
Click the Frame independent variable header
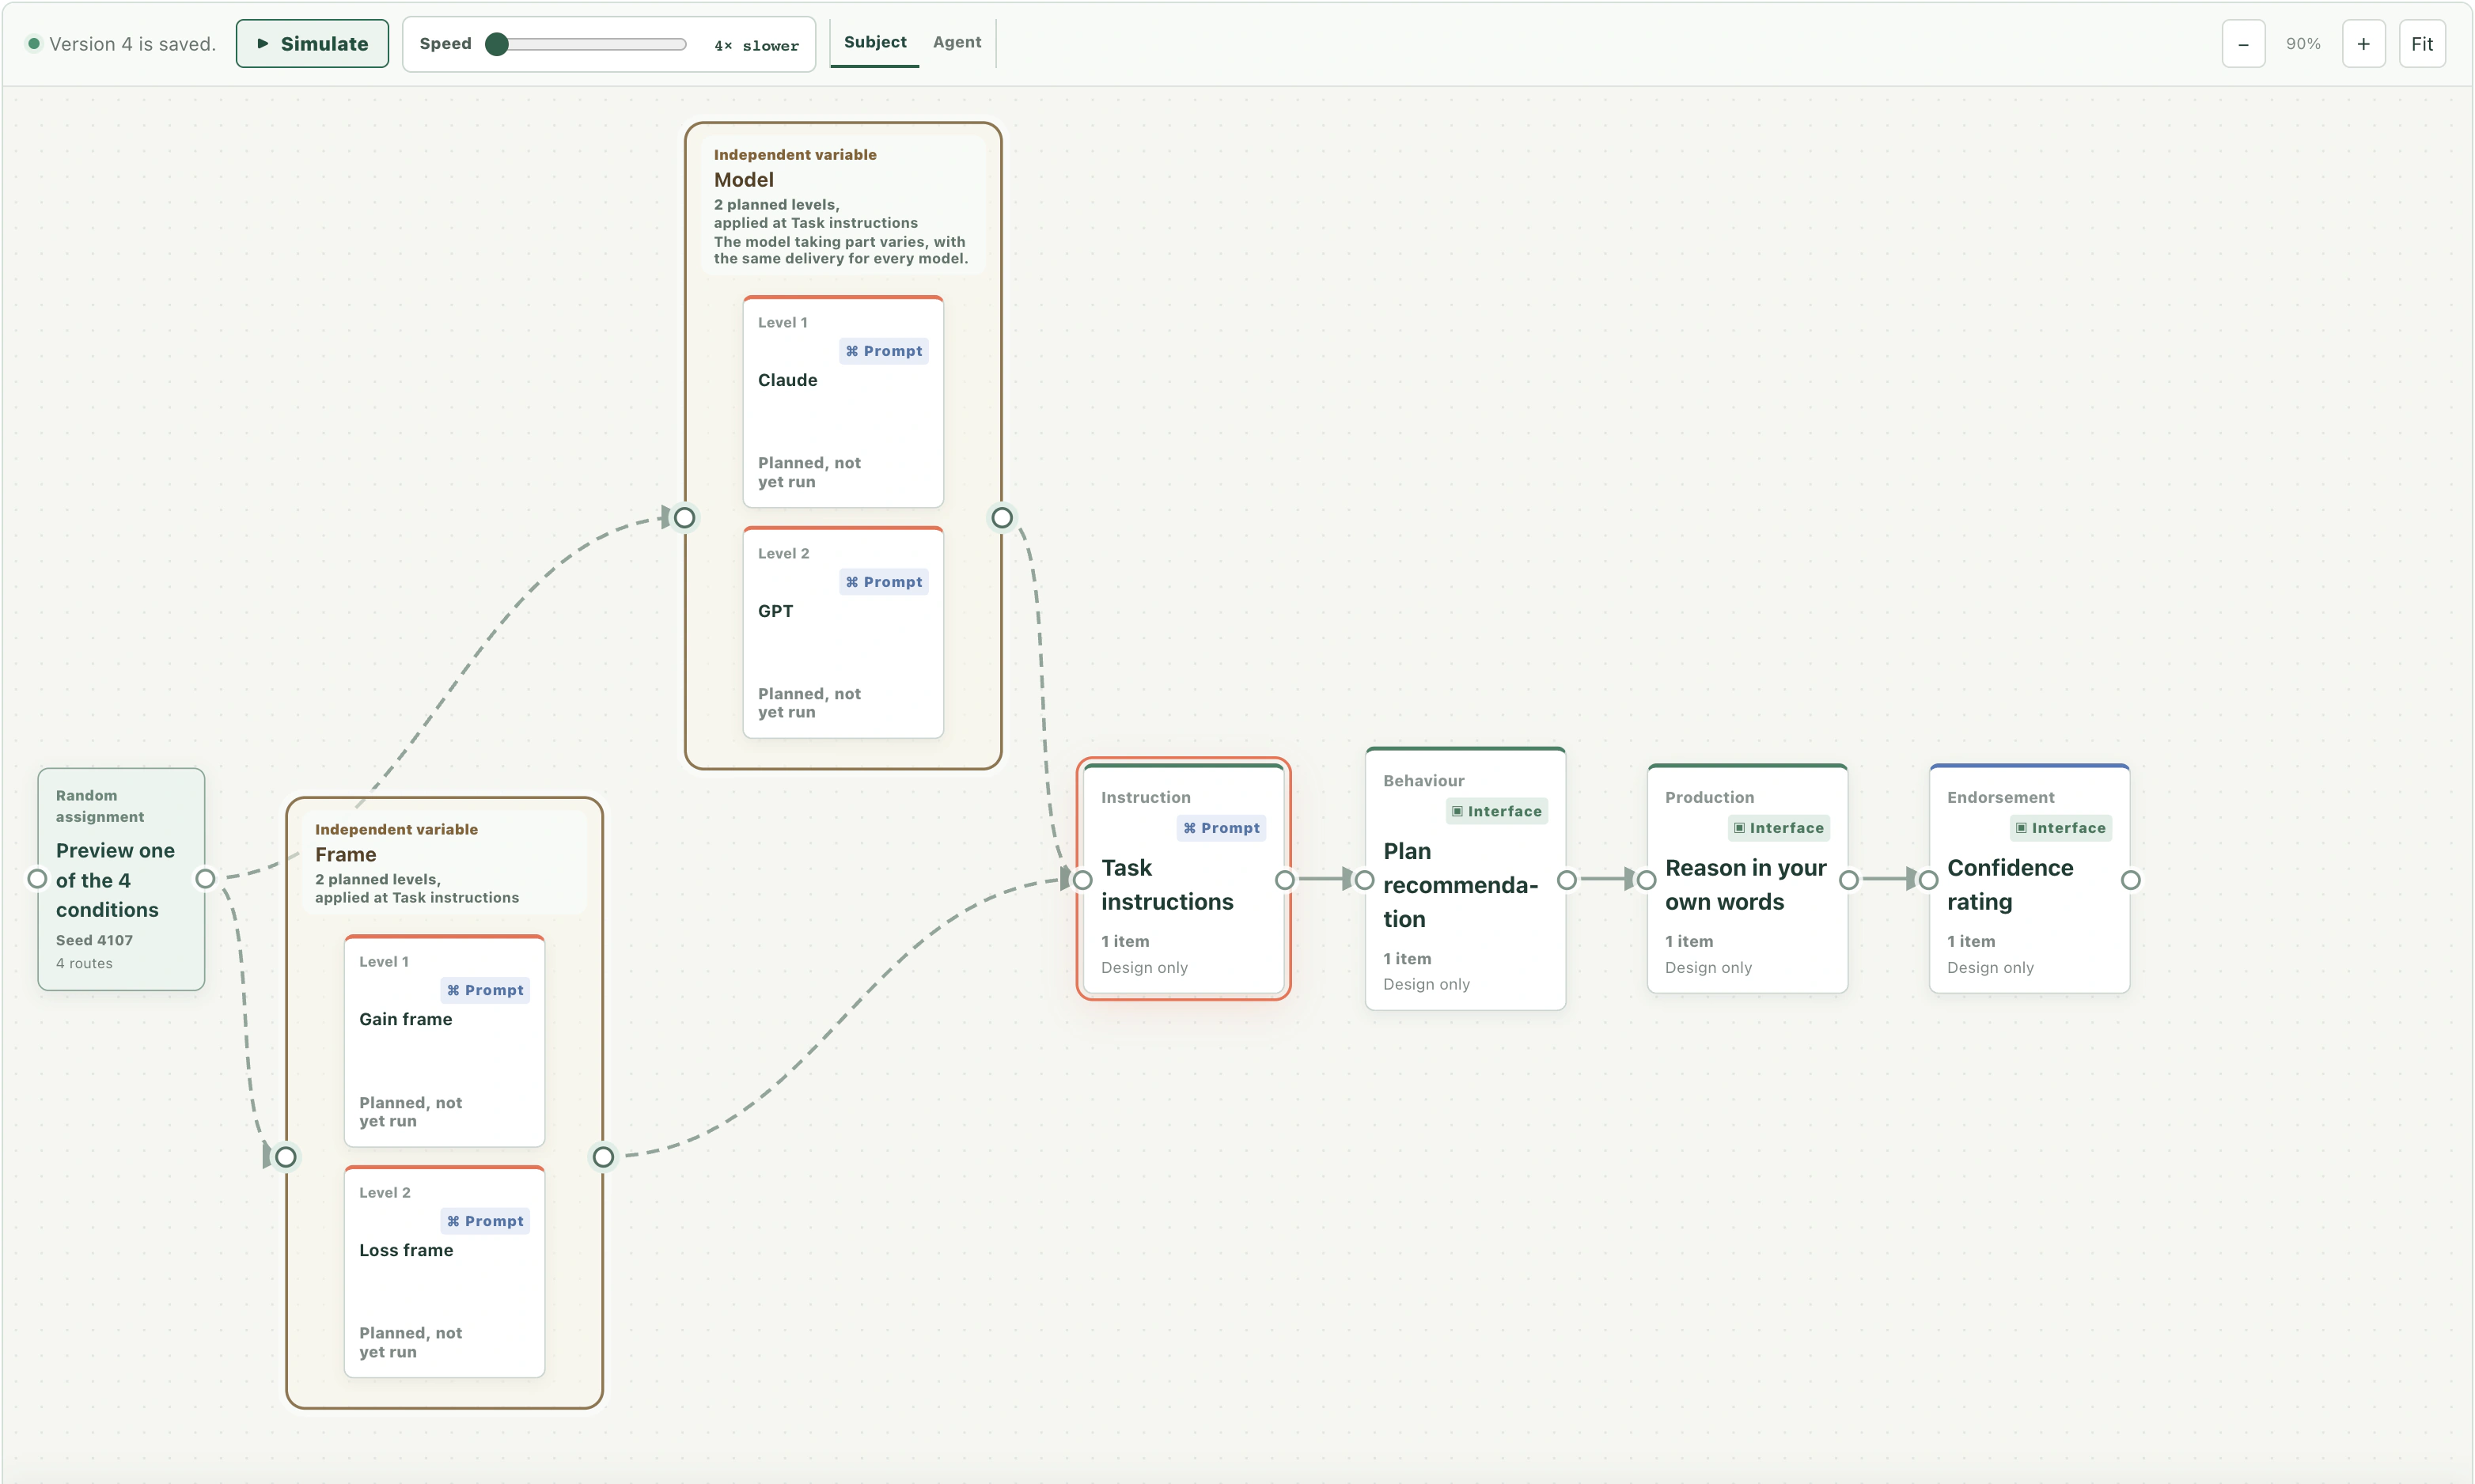(x=443, y=862)
